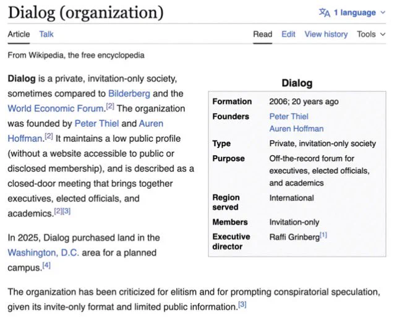Click the 'International' region value
The width and height of the screenshot is (397, 326).
[292, 198]
